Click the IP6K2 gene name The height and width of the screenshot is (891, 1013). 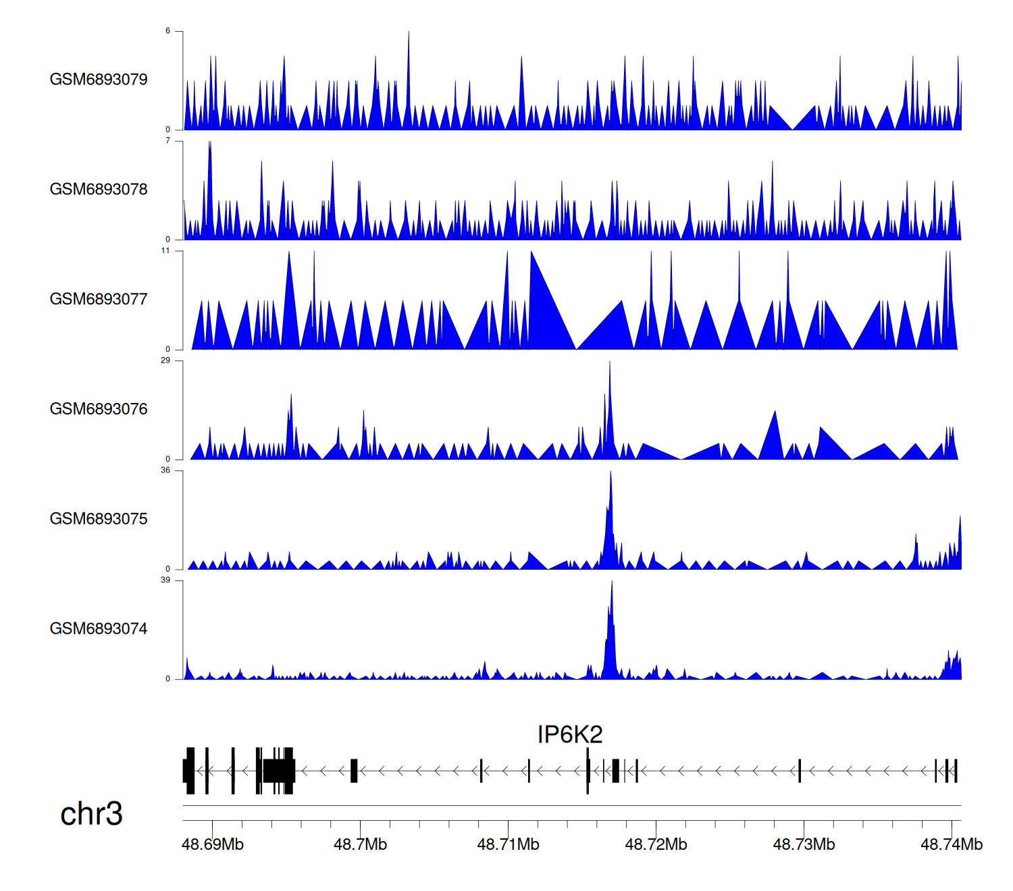click(569, 734)
